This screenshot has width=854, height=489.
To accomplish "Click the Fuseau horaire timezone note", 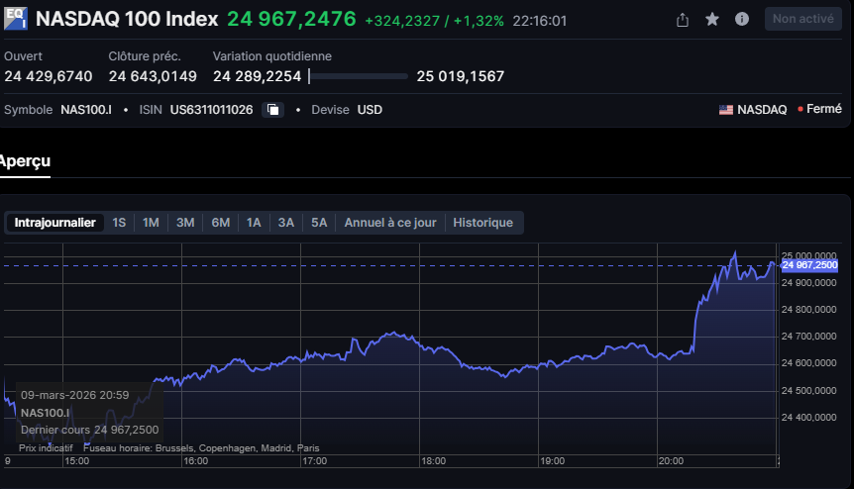I will click(x=201, y=448).
